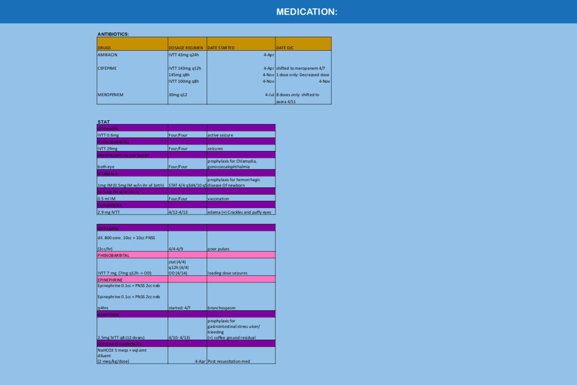Click the pink EPINEPHRINE header row
577x385 pixels.
[x=186, y=280]
